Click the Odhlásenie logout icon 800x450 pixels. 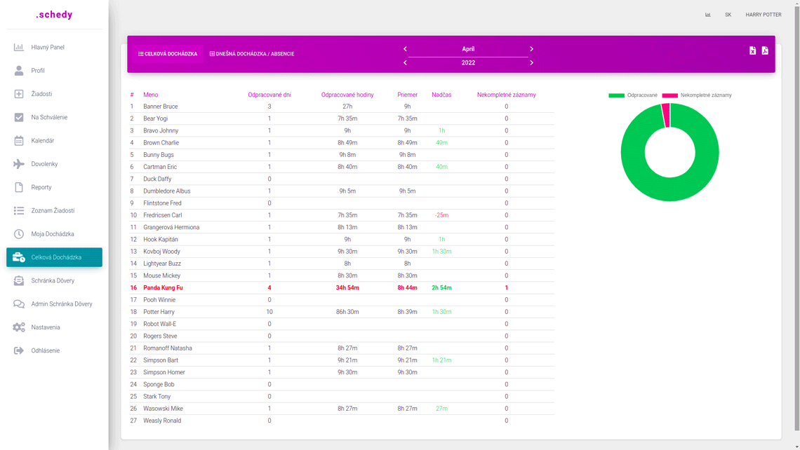coord(19,350)
